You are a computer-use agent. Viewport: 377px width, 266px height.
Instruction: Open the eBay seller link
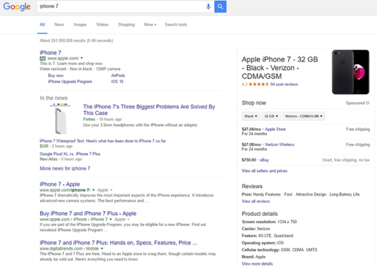(x=265, y=160)
